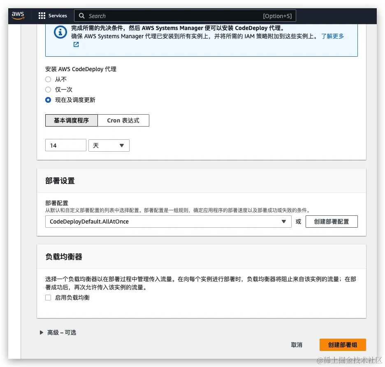Click the 创建部署配置 button
The image size is (385, 367).
[332, 222]
